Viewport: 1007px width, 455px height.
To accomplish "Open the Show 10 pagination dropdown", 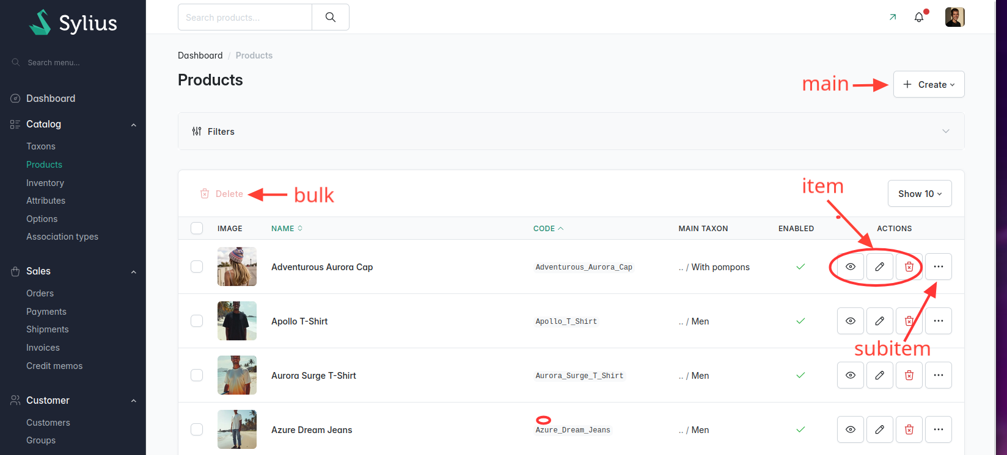I will point(920,193).
